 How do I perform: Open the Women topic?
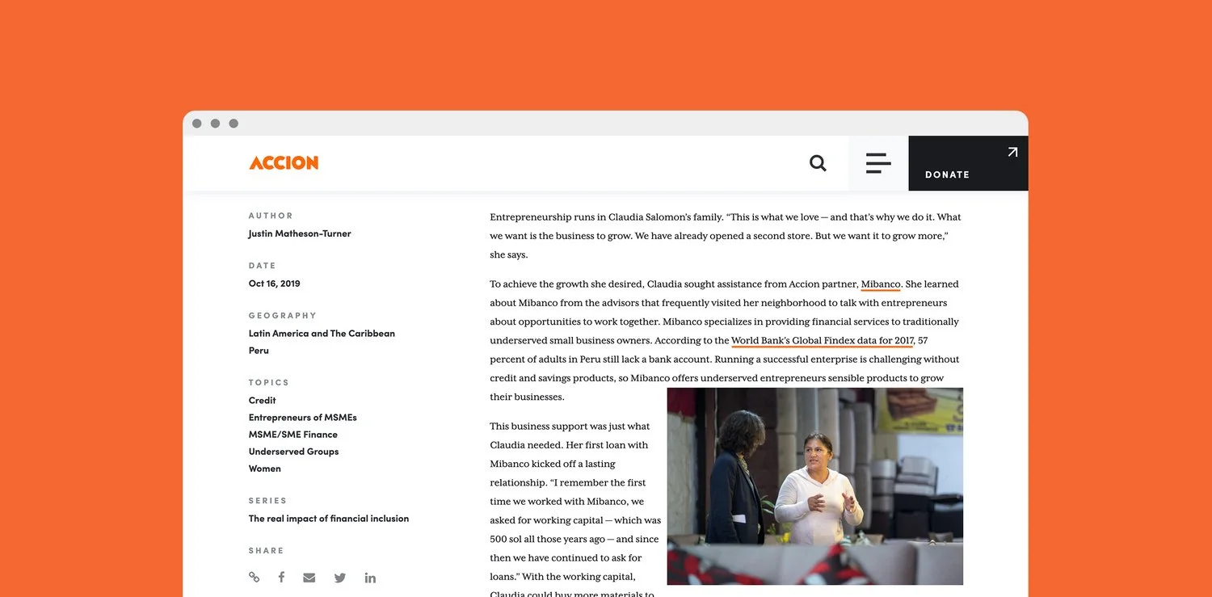pos(264,469)
